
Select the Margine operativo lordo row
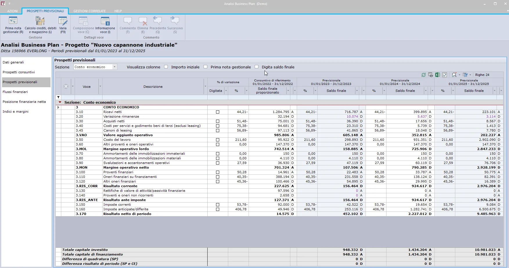point(279,149)
